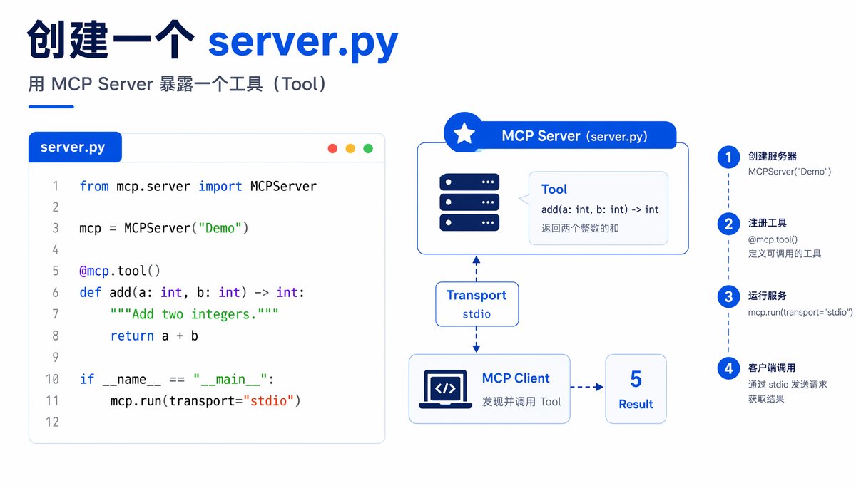Click the text '通过 stdio 发送请求'
The height and width of the screenshot is (488, 856).
pyautogui.click(x=788, y=384)
